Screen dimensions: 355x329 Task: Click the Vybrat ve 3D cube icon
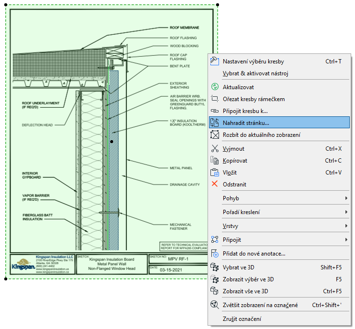(x=214, y=267)
